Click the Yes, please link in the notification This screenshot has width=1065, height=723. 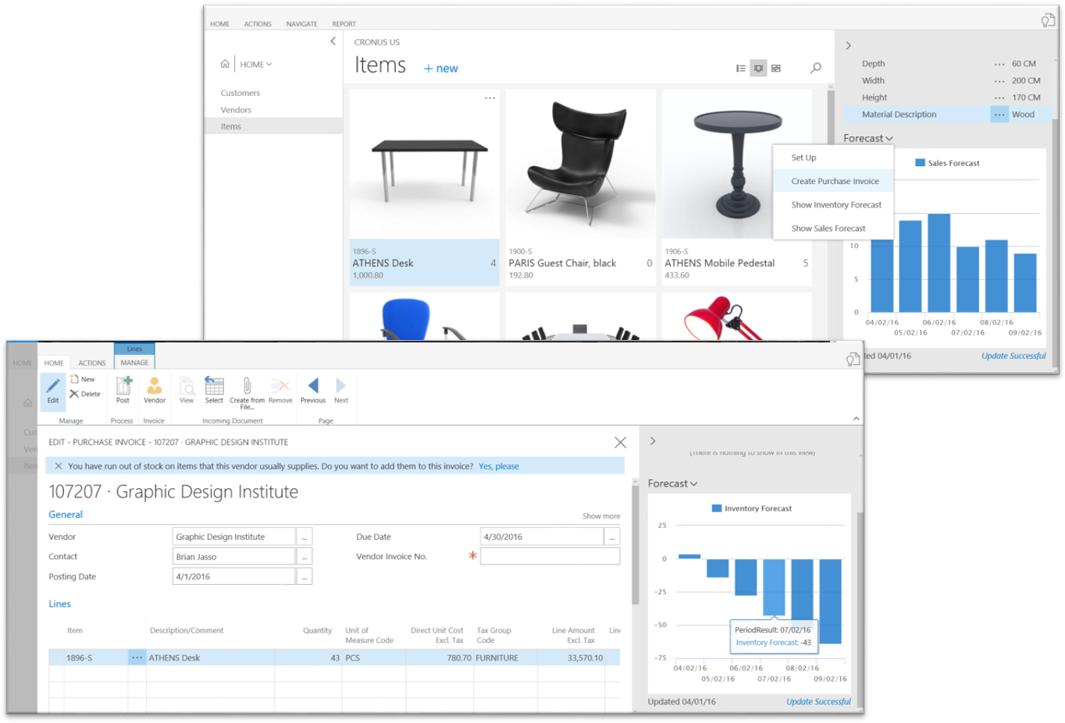point(499,466)
